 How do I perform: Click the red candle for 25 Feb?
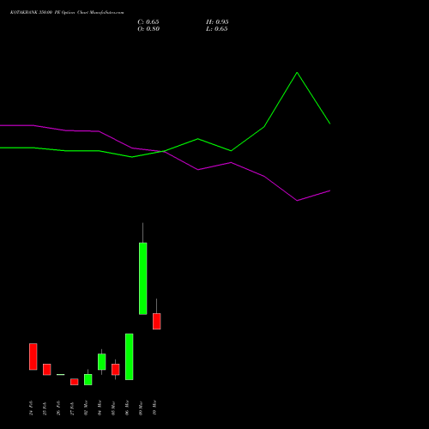pos(47,370)
